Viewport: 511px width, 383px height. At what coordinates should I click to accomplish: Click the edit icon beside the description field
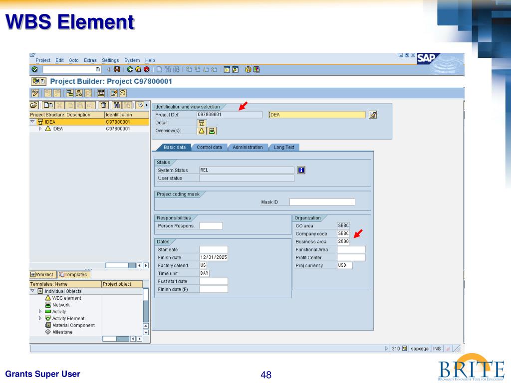[x=373, y=115]
